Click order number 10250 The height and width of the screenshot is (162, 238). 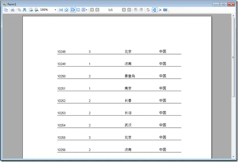pos(62,76)
